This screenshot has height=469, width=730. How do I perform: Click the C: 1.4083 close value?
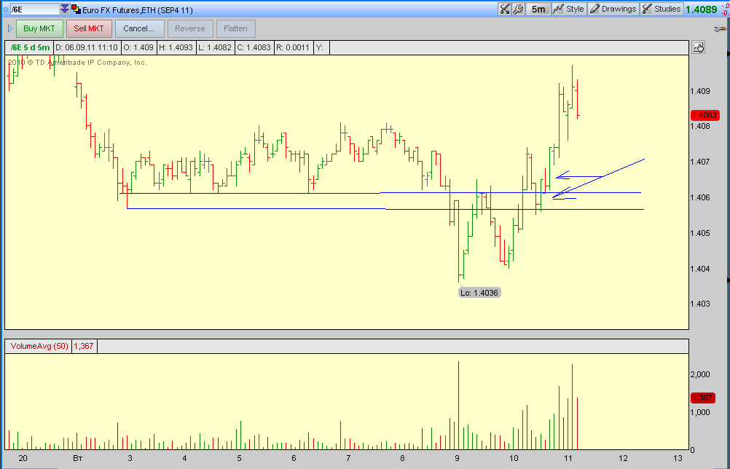(x=254, y=47)
